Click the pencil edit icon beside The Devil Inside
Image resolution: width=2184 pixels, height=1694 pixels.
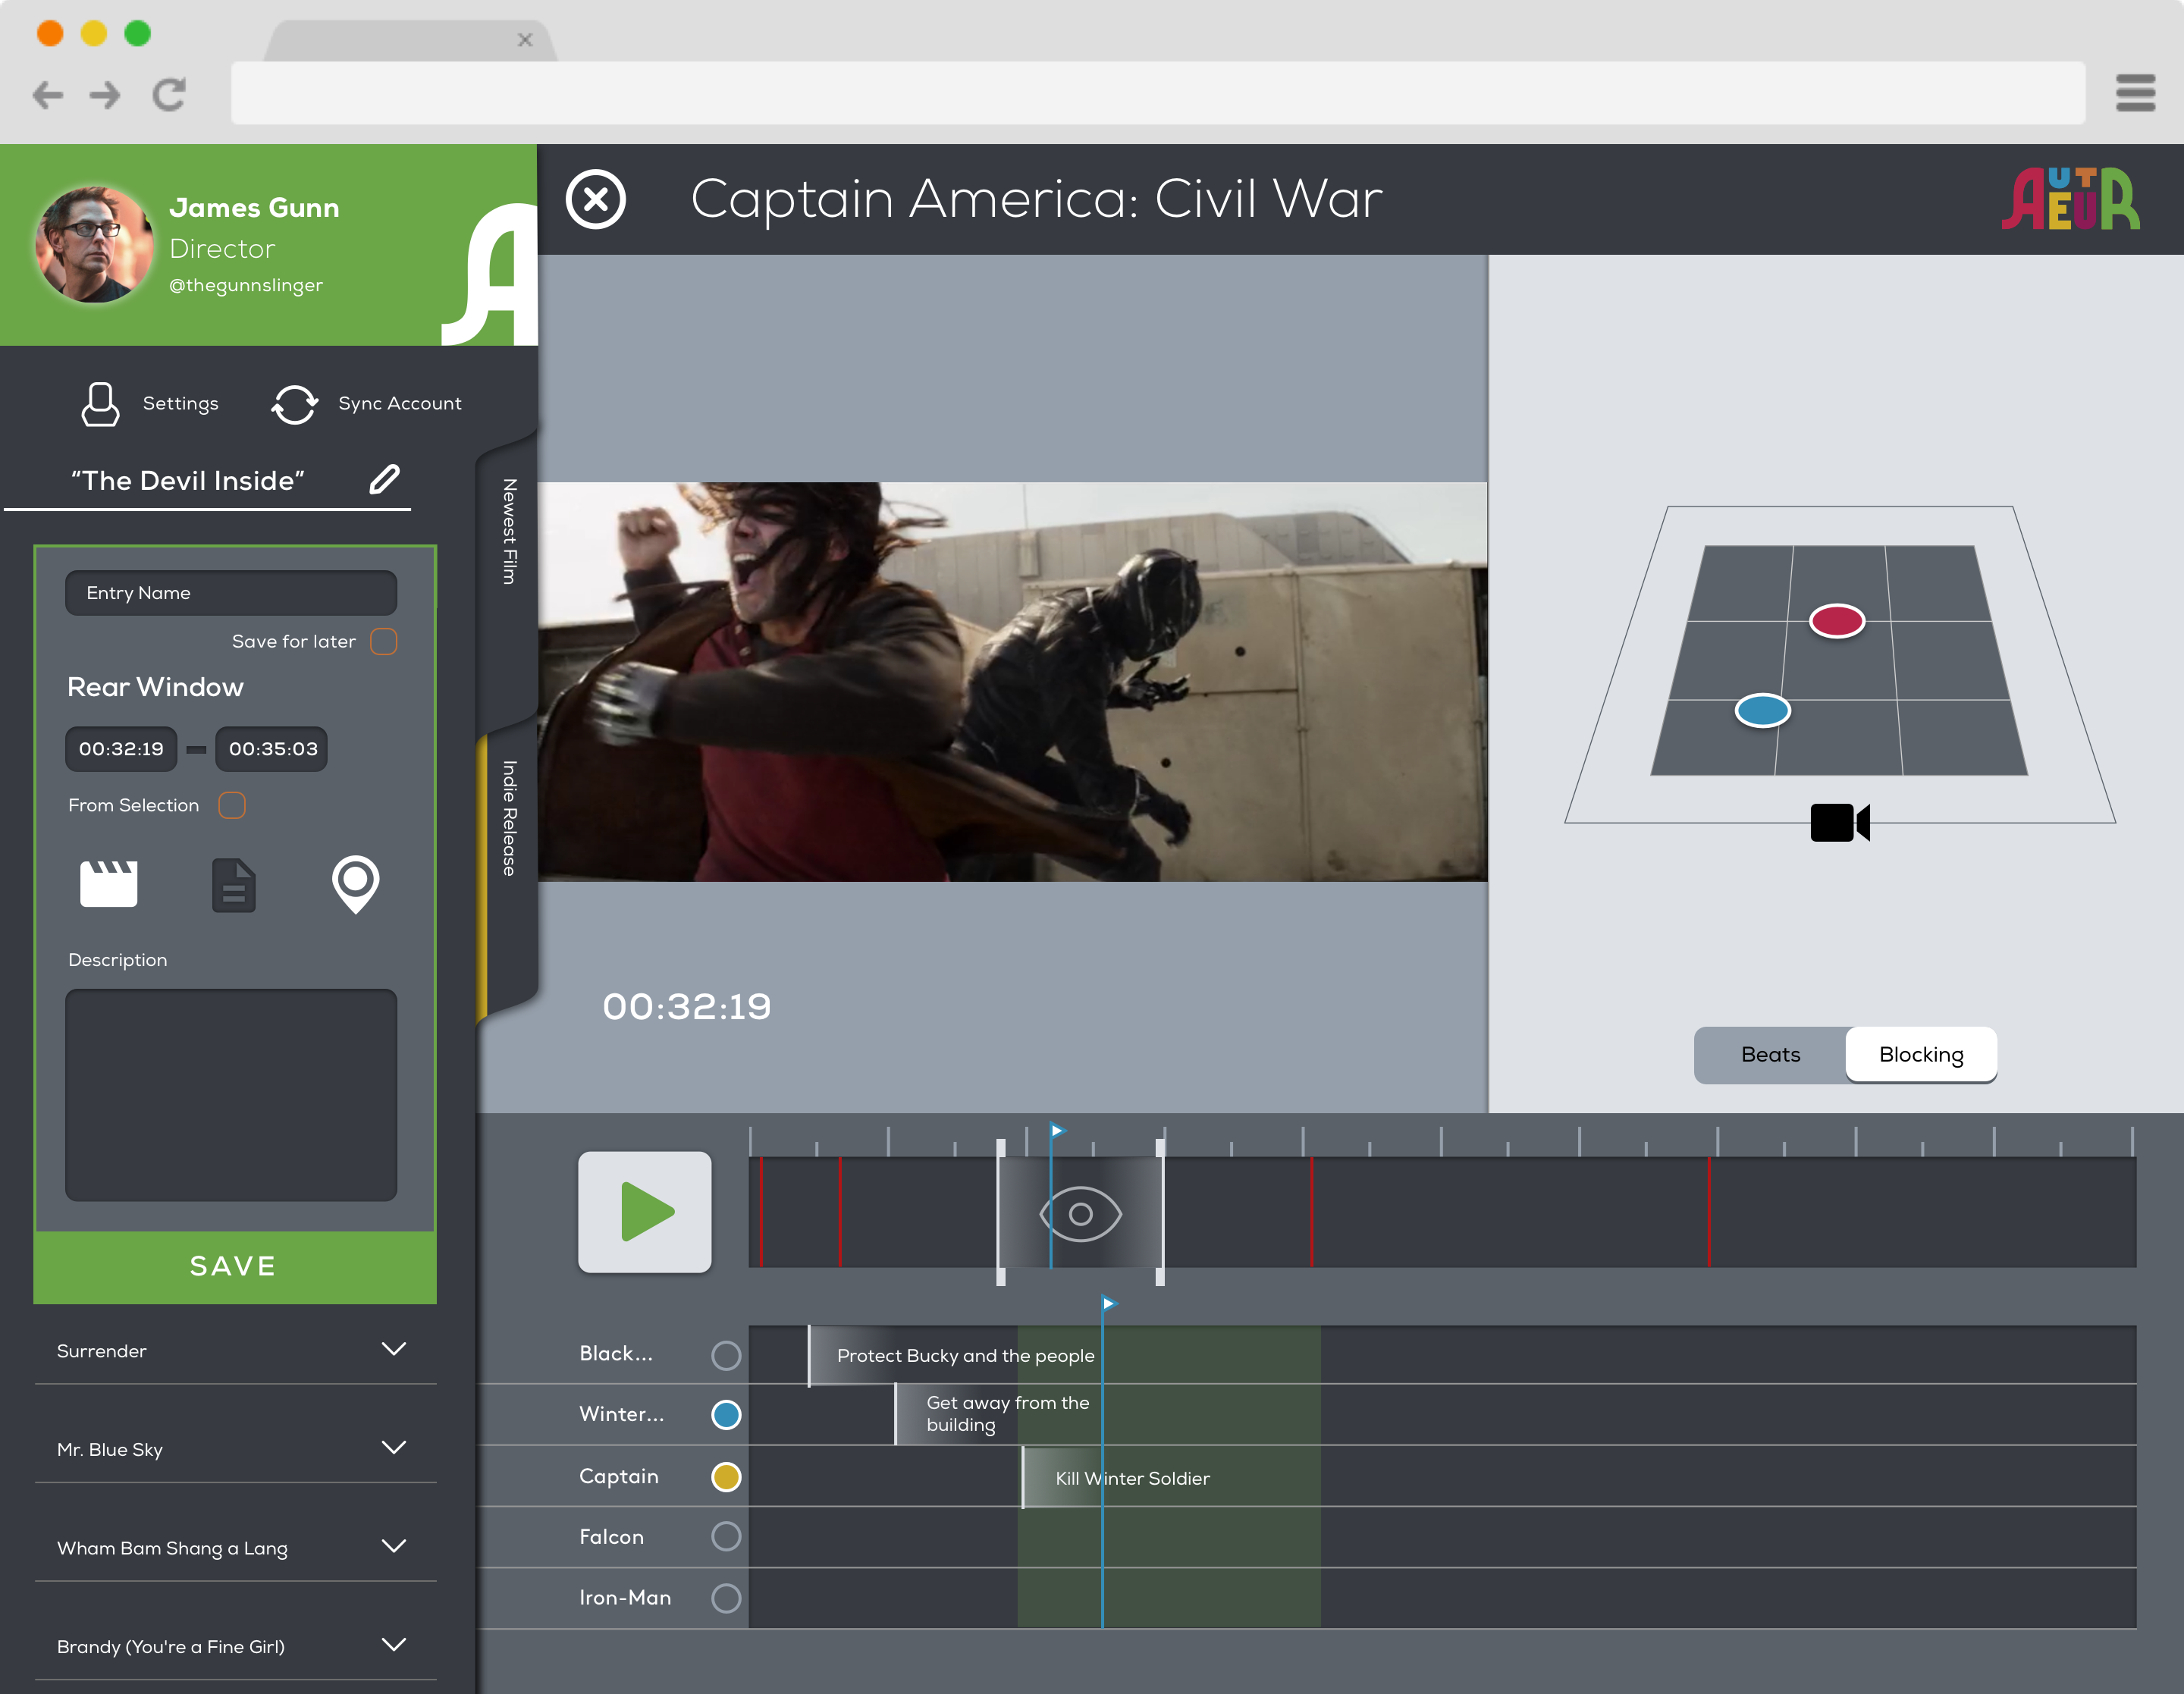385,480
